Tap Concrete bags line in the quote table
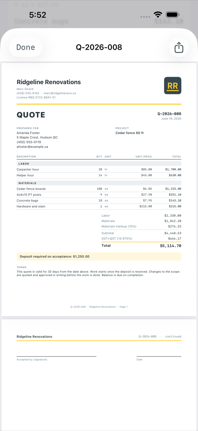This screenshot has height=431, width=198. point(99,200)
